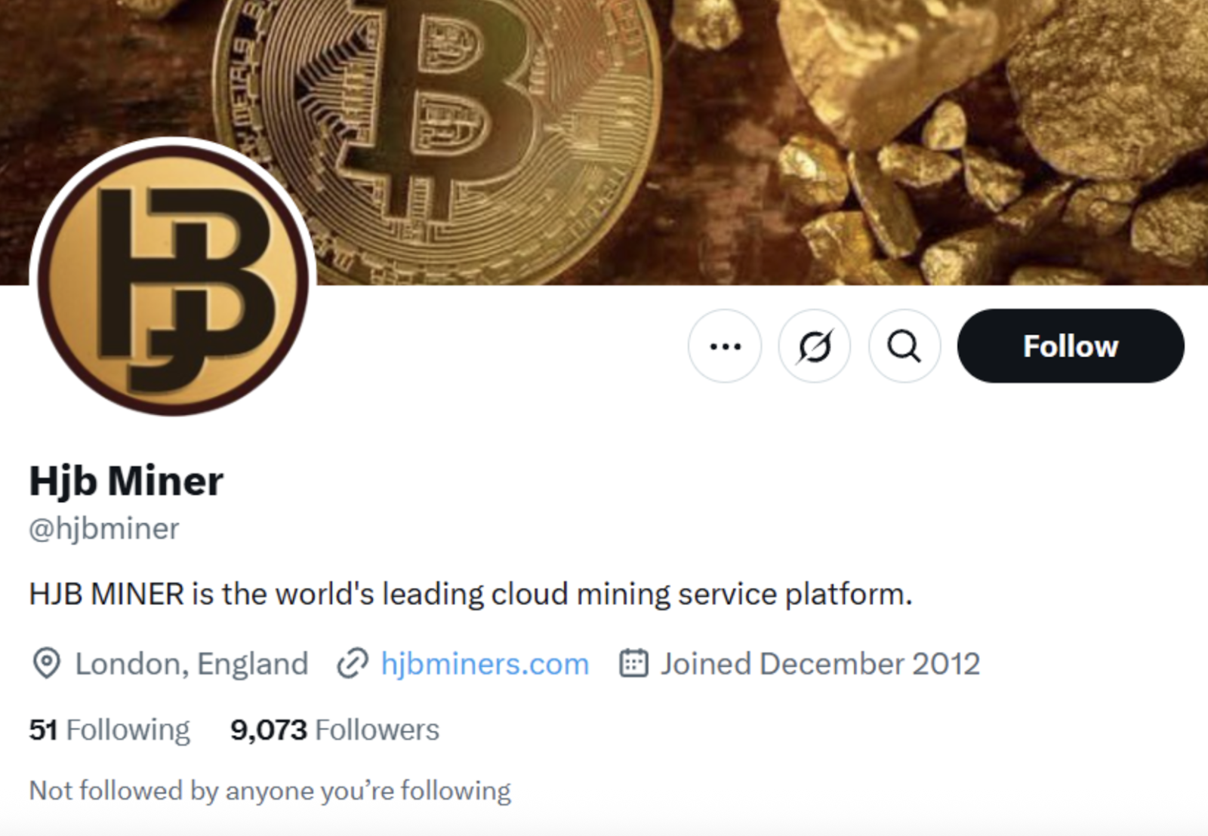
Task: Click 'Not followed by anyone you're following'
Action: tap(270, 791)
